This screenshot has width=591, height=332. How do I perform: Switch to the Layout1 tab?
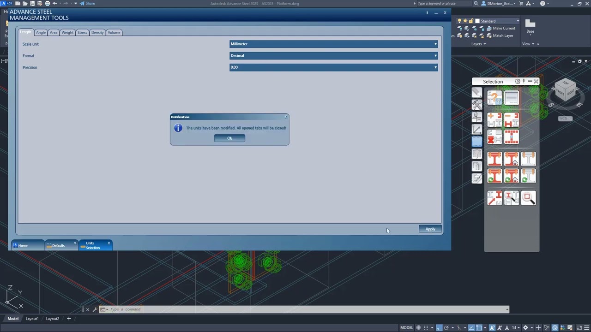coord(32,319)
